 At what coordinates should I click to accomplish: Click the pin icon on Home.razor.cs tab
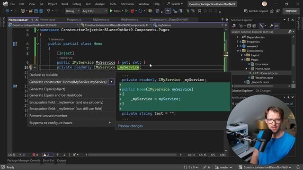(x=32, y=20)
